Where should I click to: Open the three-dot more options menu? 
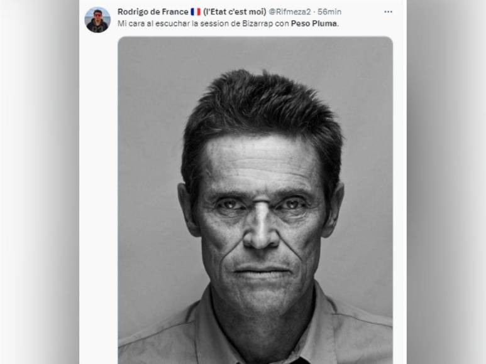coord(388,12)
